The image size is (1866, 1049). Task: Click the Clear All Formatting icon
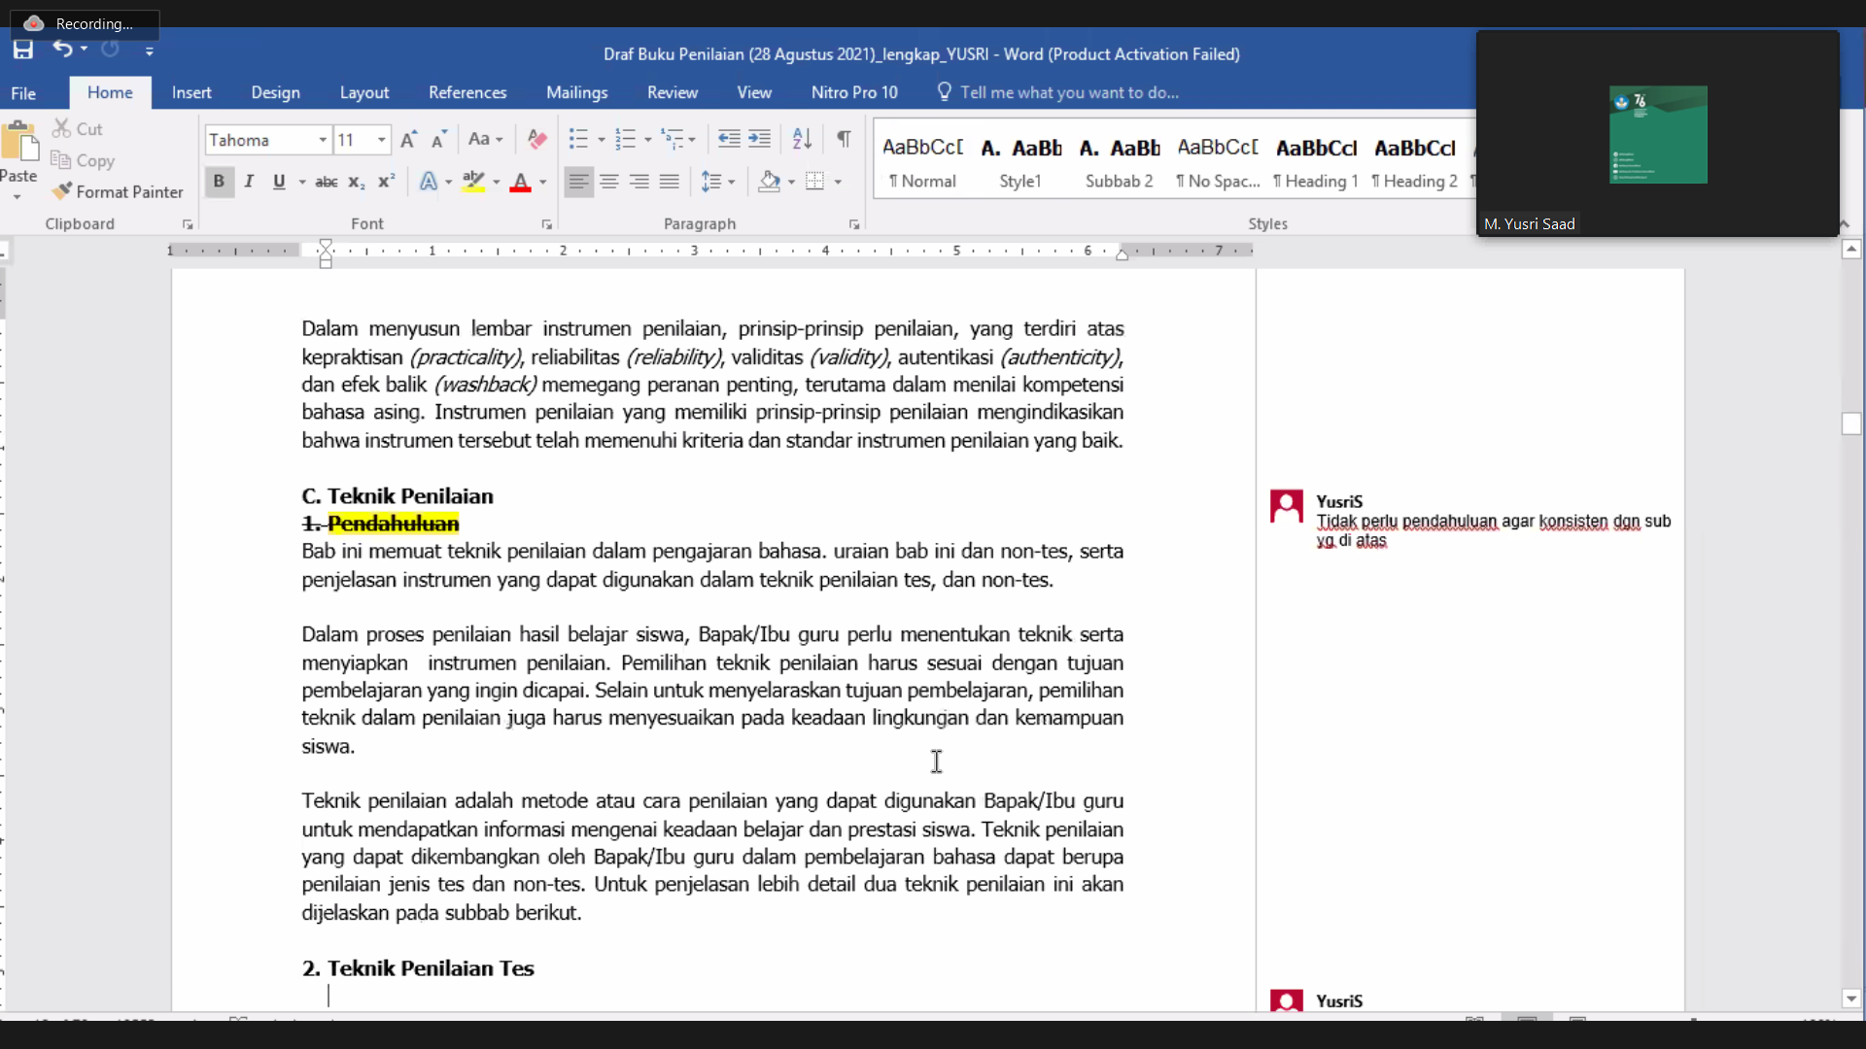(536, 139)
